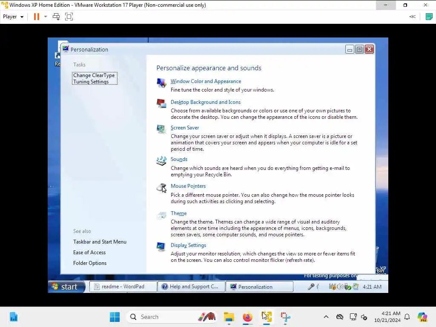436x327 pixels.
Task: Pause the virtual machine
Action: tap(37, 17)
